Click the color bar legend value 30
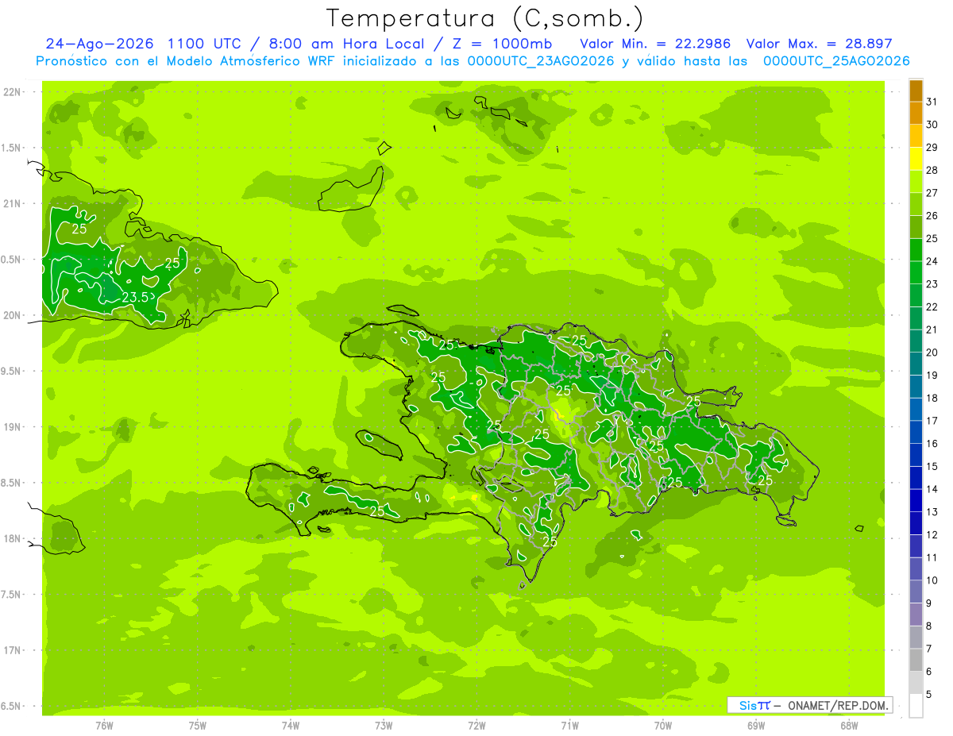This screenshot has height=736, width=953. point(932,125)
